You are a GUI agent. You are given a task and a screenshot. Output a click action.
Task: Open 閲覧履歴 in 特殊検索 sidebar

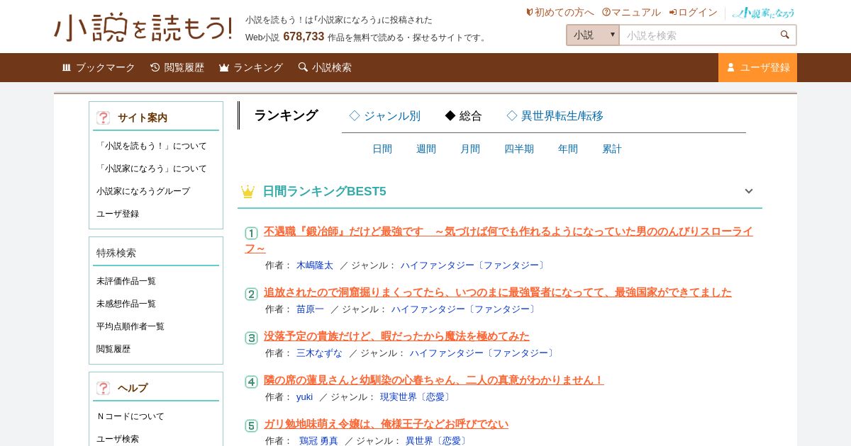pos(113,349)
